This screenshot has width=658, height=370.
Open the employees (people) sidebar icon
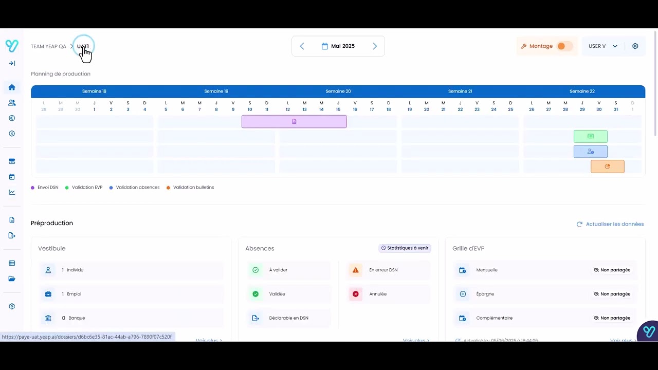pyautogui.click(x=12, y=103)
